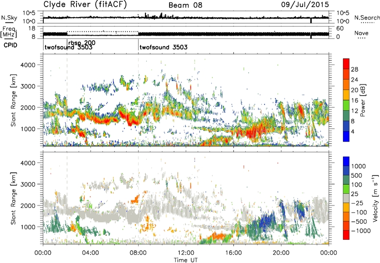Screen dimensions: 380x263
Task: Select the "500" Velocity color bar label
Action: point(357,176)
